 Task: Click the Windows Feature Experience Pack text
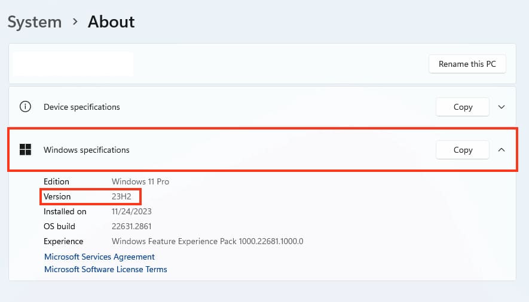(207, 241)
